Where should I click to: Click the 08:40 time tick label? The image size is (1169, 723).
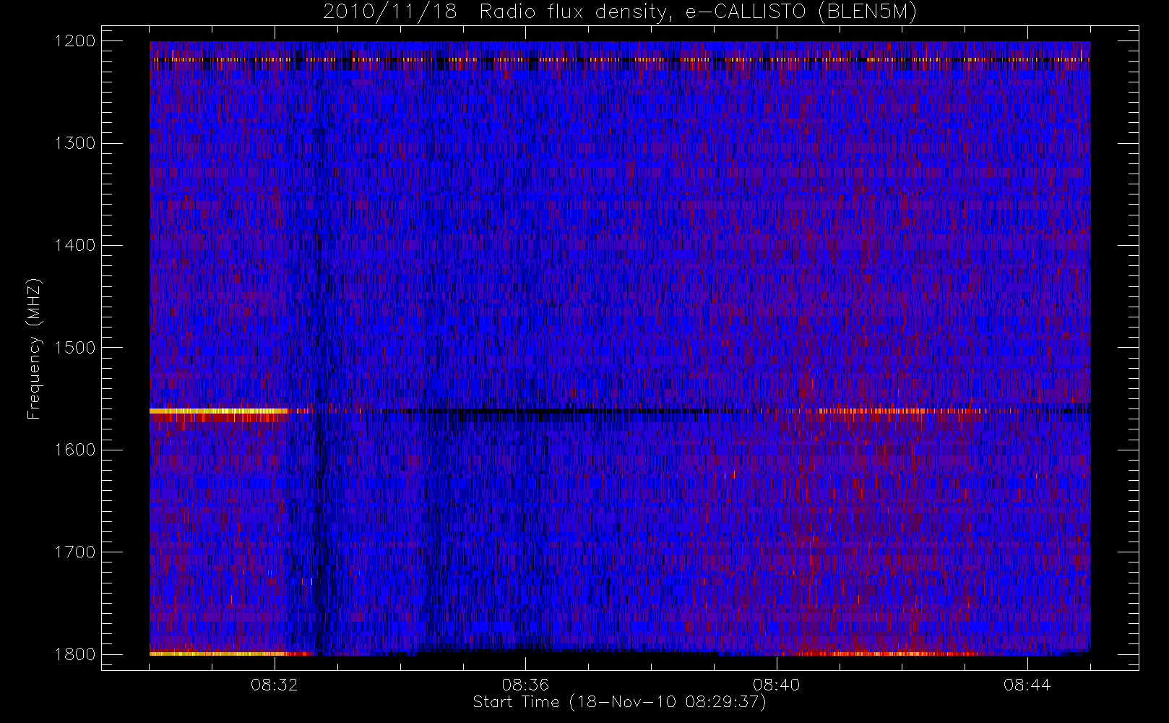pyautogui.click(x=776, y=685)
